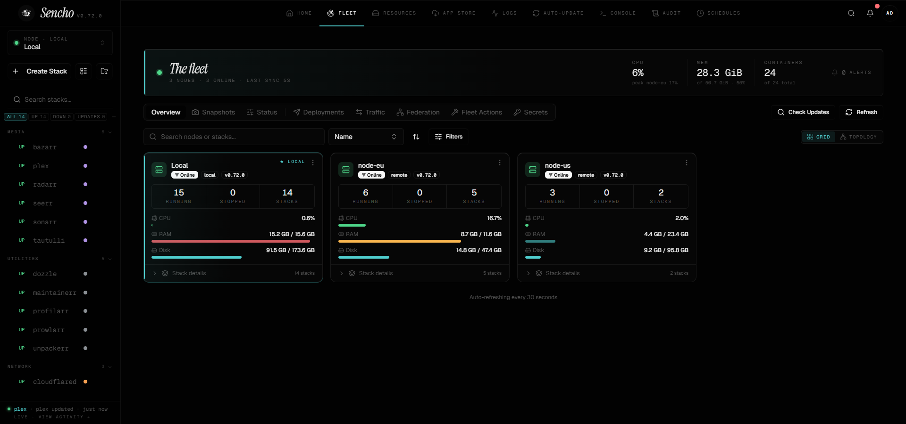Screen dimensions: 906x424
Task: Click the Home nav icon
Action: [x=290, y=13]
